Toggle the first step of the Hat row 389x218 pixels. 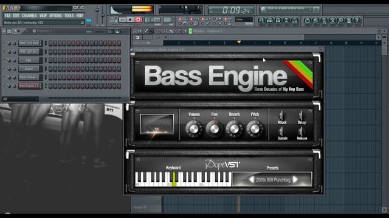(x=50, y=60)
